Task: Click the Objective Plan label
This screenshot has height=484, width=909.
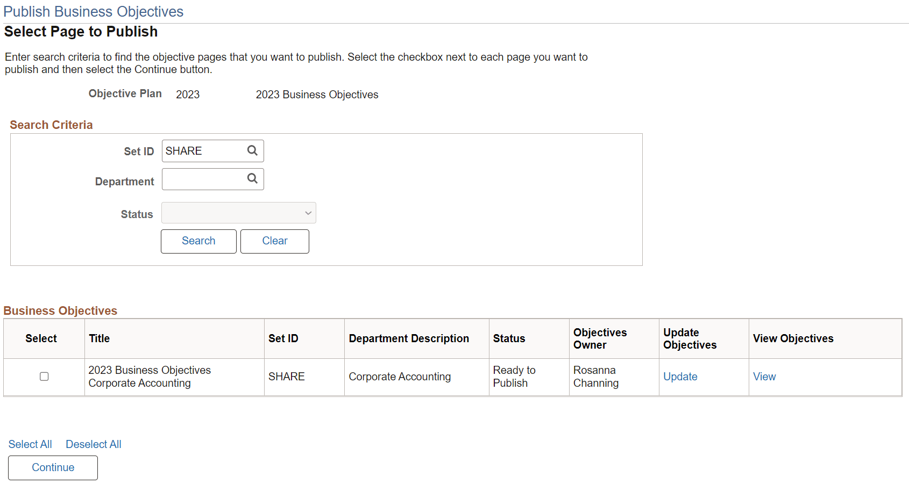Action: (125, 93)
